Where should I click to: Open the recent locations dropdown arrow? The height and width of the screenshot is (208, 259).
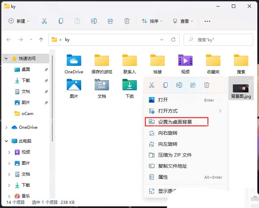tap(31, 40)
